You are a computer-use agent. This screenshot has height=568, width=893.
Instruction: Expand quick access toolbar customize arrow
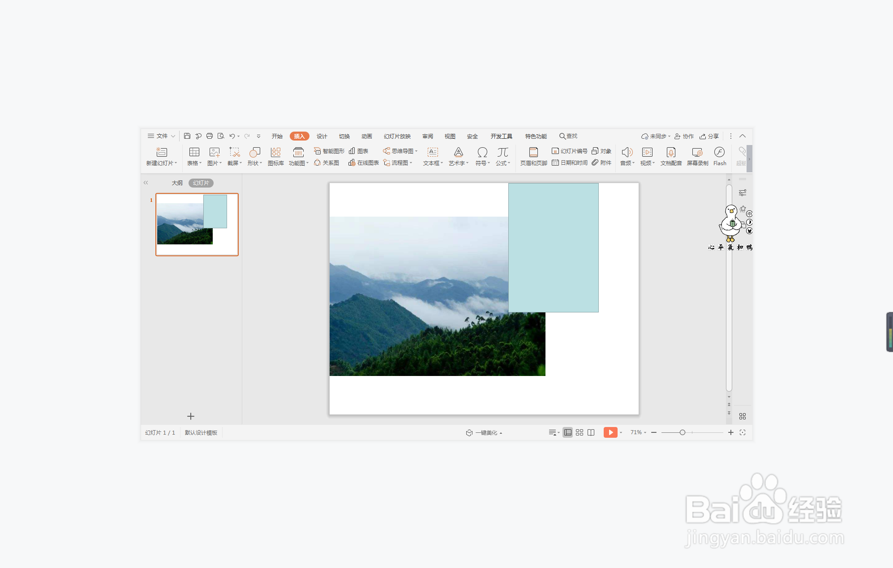pos(258,136)
